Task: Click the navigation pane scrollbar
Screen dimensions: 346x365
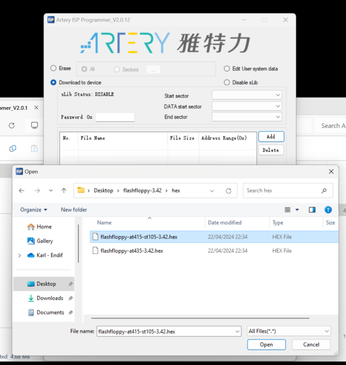Action: (78, 244)
